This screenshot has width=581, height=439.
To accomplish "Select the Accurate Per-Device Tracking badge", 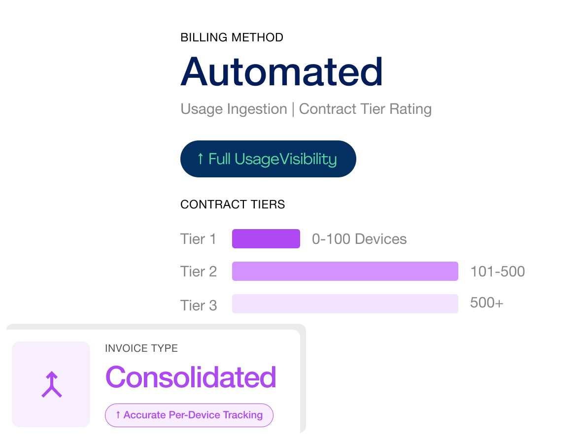I will coord(189,415).
